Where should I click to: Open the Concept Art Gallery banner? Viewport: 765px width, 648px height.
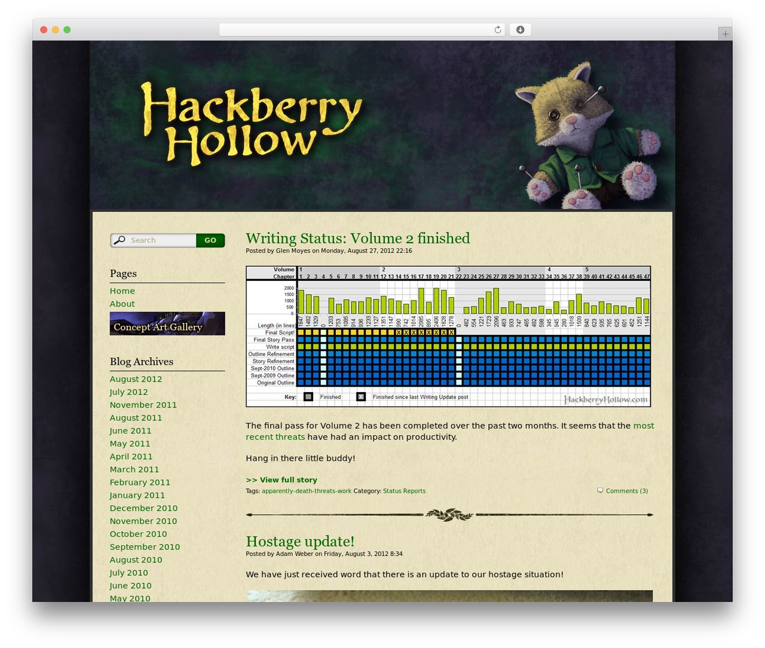coord(167,323)
